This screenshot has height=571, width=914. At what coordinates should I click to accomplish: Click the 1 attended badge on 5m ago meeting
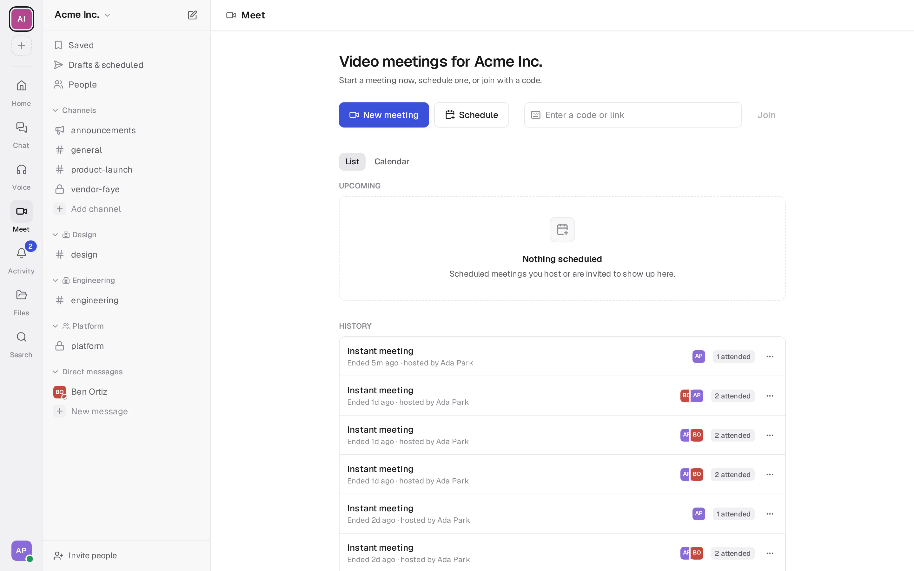[x=733, y=357]
